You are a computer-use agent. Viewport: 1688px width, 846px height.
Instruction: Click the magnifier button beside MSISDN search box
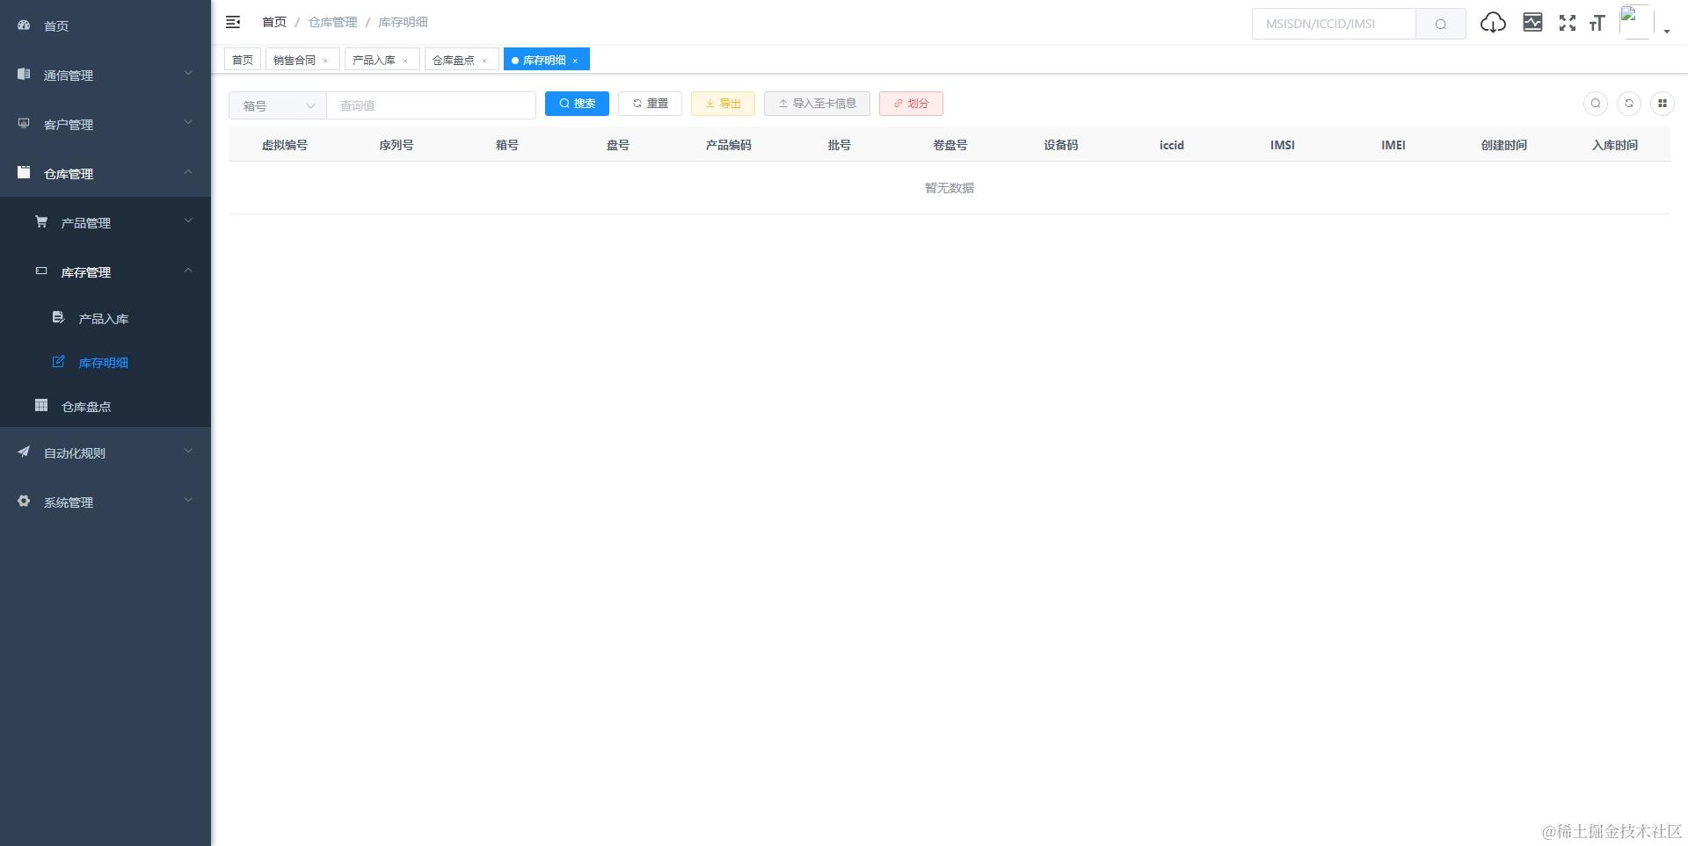click(1441, 24)
